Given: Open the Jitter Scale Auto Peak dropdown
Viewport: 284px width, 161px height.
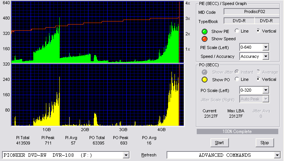Looking at the screenshot, I should (266, 99).
